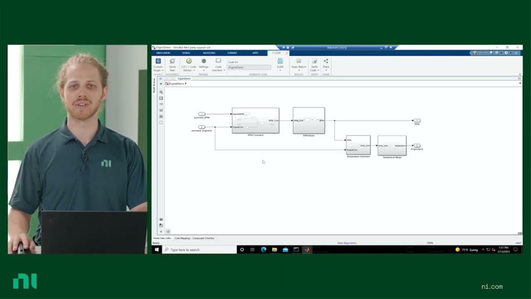Expand the C/C++ Code Advisor dropdown arrow

point(194,70)
